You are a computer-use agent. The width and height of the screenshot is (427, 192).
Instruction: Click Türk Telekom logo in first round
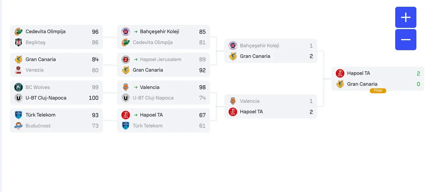coord(19,115)
